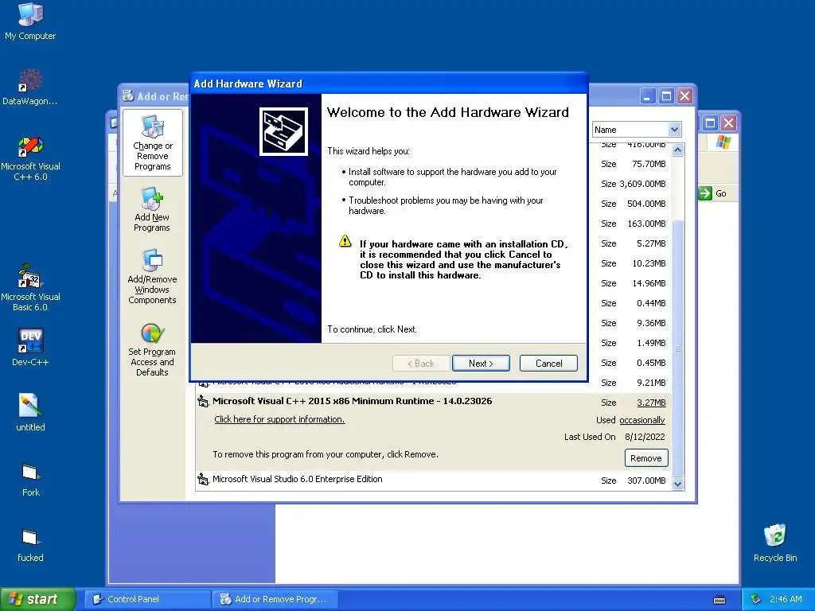Screen dimensions: 815x611
Task: Open My Computer desktop icon
Action: tap(30, 21)
